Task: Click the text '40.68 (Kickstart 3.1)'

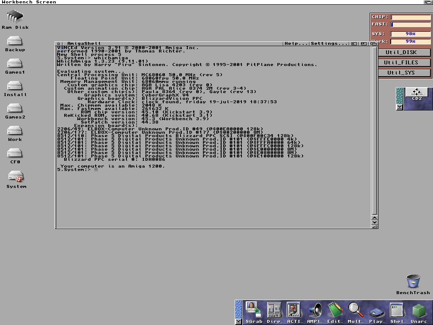Action: click(177, 115)
